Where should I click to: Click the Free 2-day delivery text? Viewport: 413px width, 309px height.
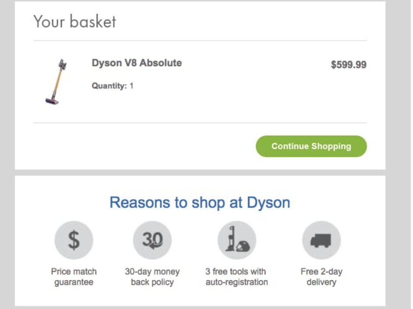[x=322, y=276]
